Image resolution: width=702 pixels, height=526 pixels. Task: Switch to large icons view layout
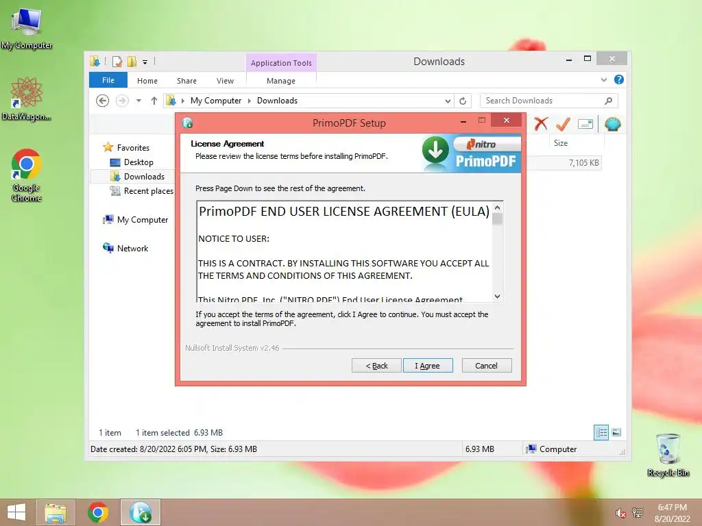[616, 432]
